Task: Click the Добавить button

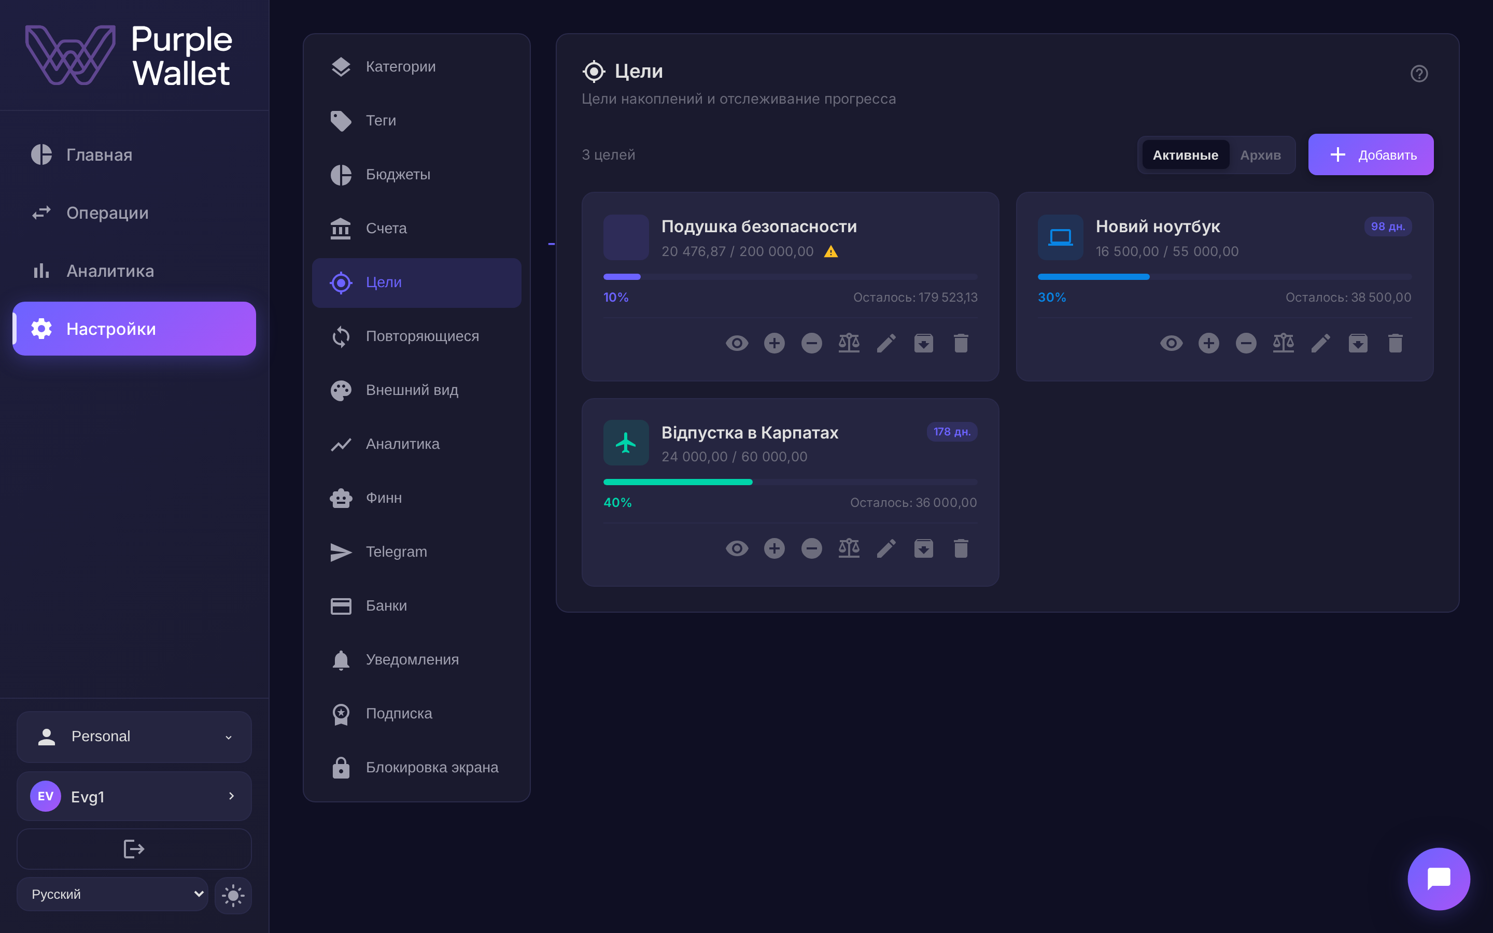Action: [x=1371, y=154]
